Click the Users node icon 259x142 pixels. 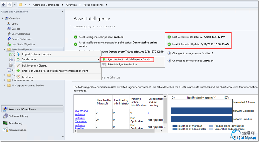(9, 24)
